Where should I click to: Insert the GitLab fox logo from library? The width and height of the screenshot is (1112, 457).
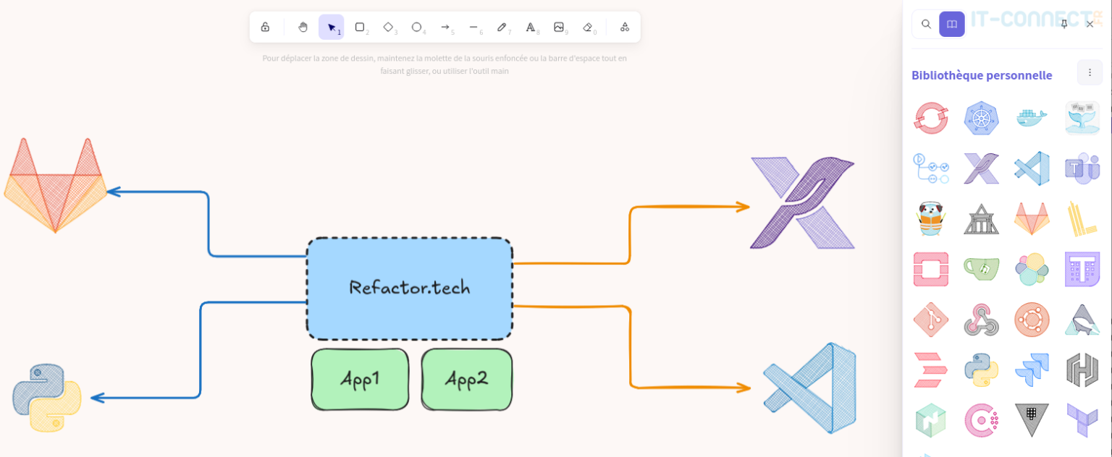(1032, 218)
